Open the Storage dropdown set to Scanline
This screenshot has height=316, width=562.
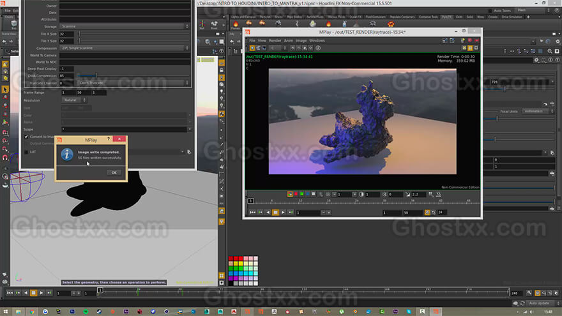pyautogui.click(x=125, y=27)
